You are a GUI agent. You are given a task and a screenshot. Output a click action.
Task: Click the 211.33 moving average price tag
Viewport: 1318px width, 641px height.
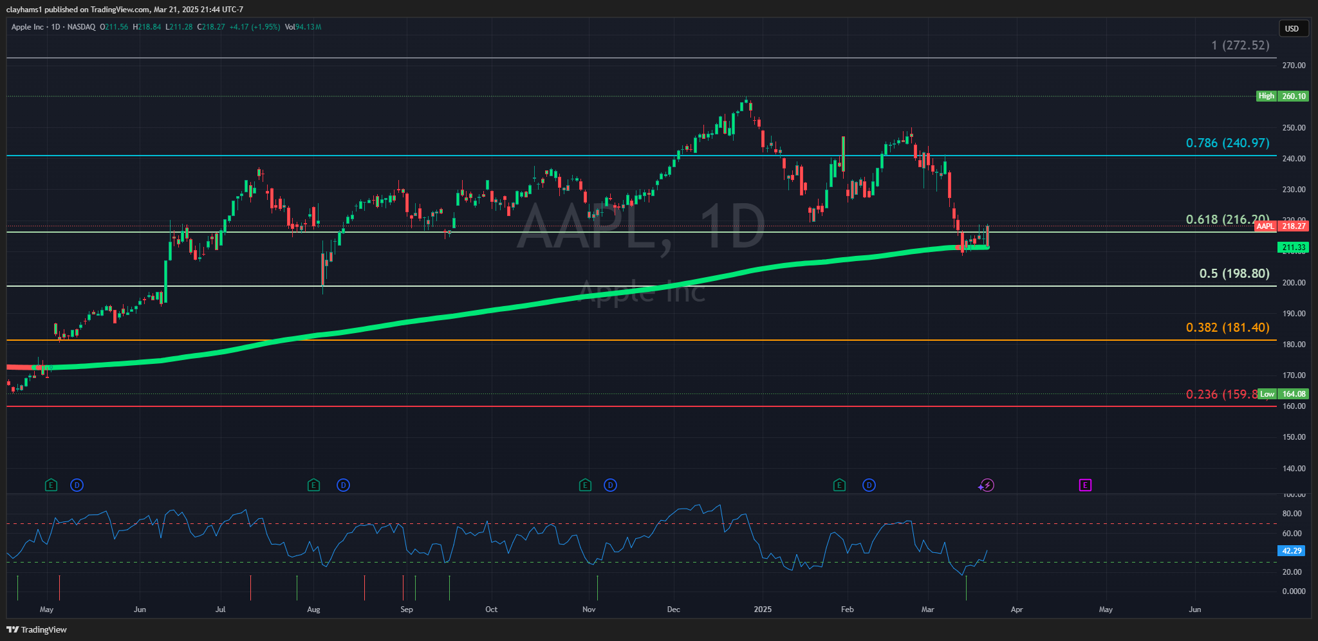tap(1294, 247)
